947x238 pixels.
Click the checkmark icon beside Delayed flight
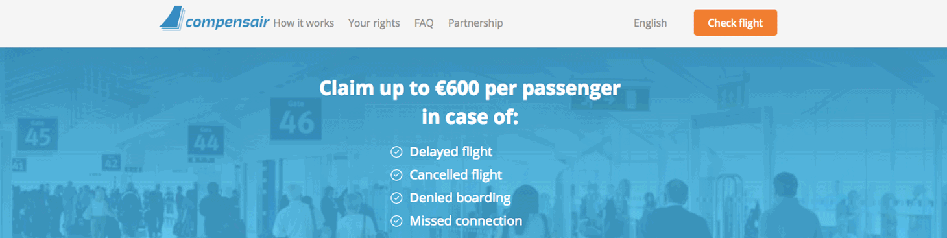click(396, 152)
